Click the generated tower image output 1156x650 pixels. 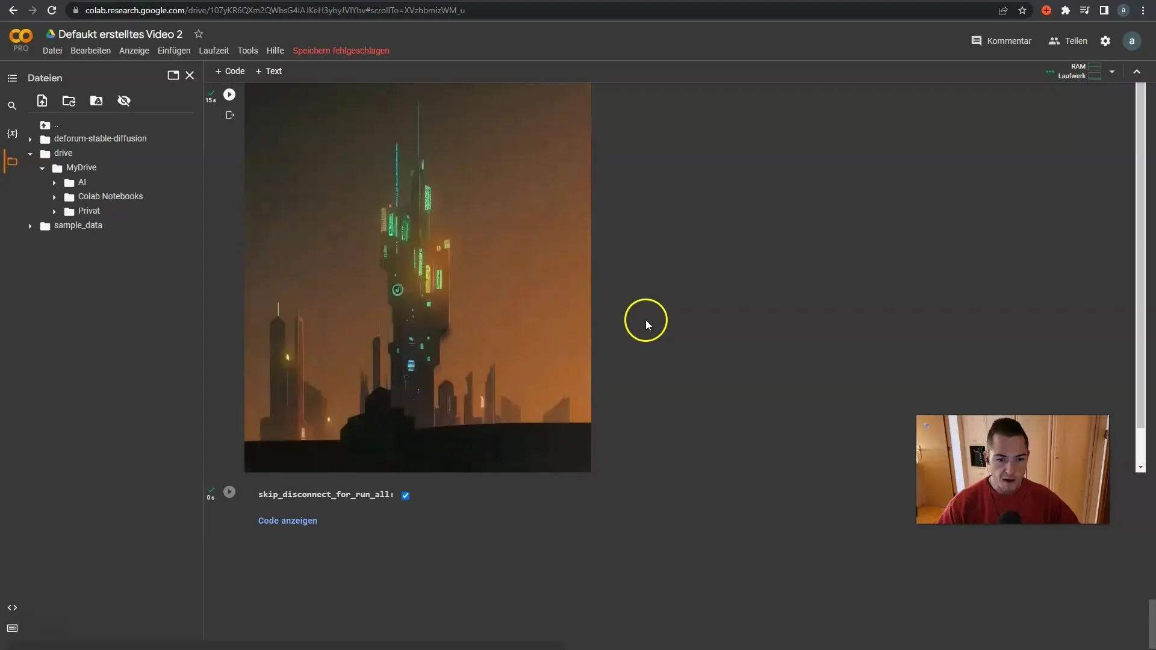417,277
